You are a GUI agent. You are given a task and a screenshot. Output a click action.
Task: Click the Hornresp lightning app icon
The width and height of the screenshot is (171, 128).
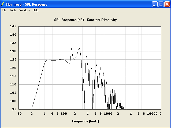pos(3,4)
